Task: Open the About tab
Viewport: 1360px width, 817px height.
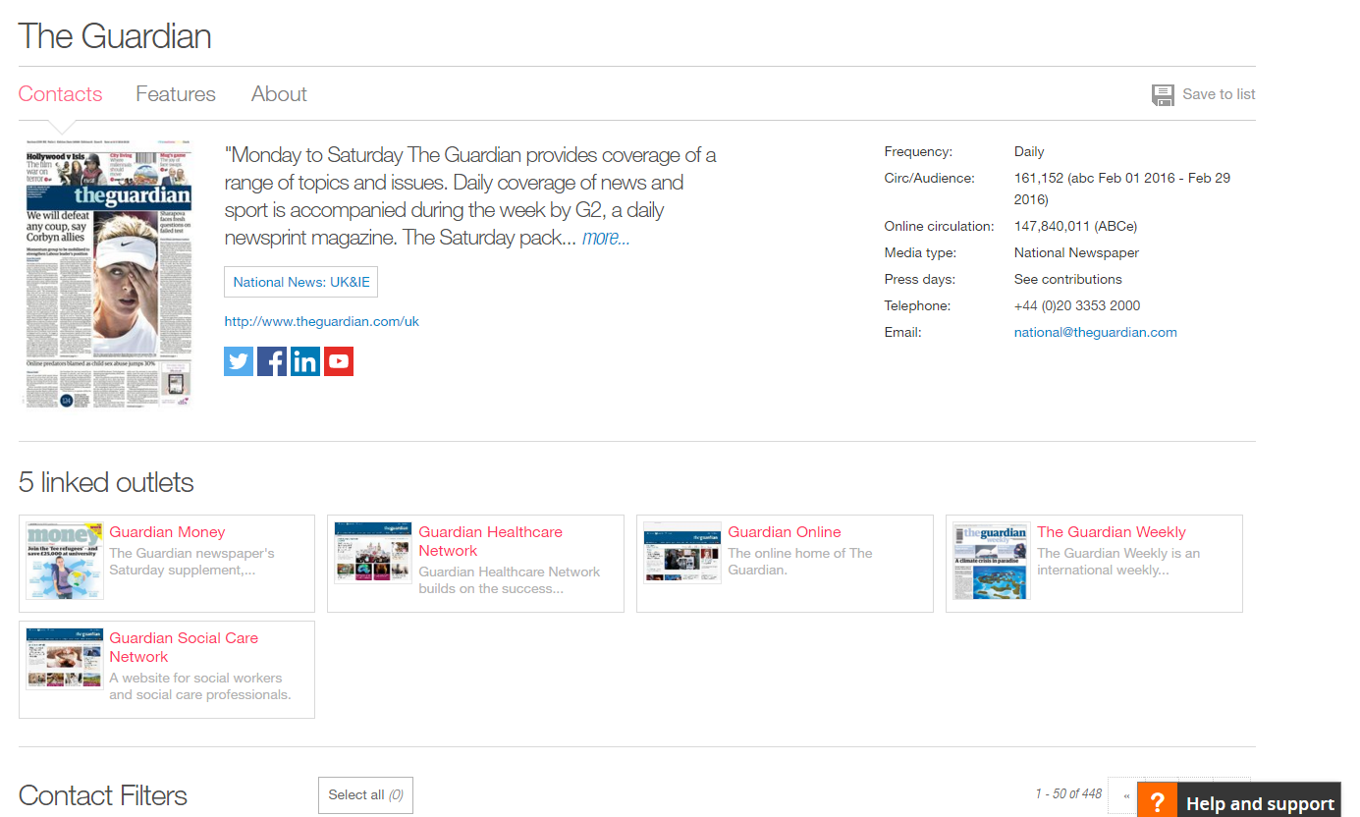Action: click(x=279, y=94)
